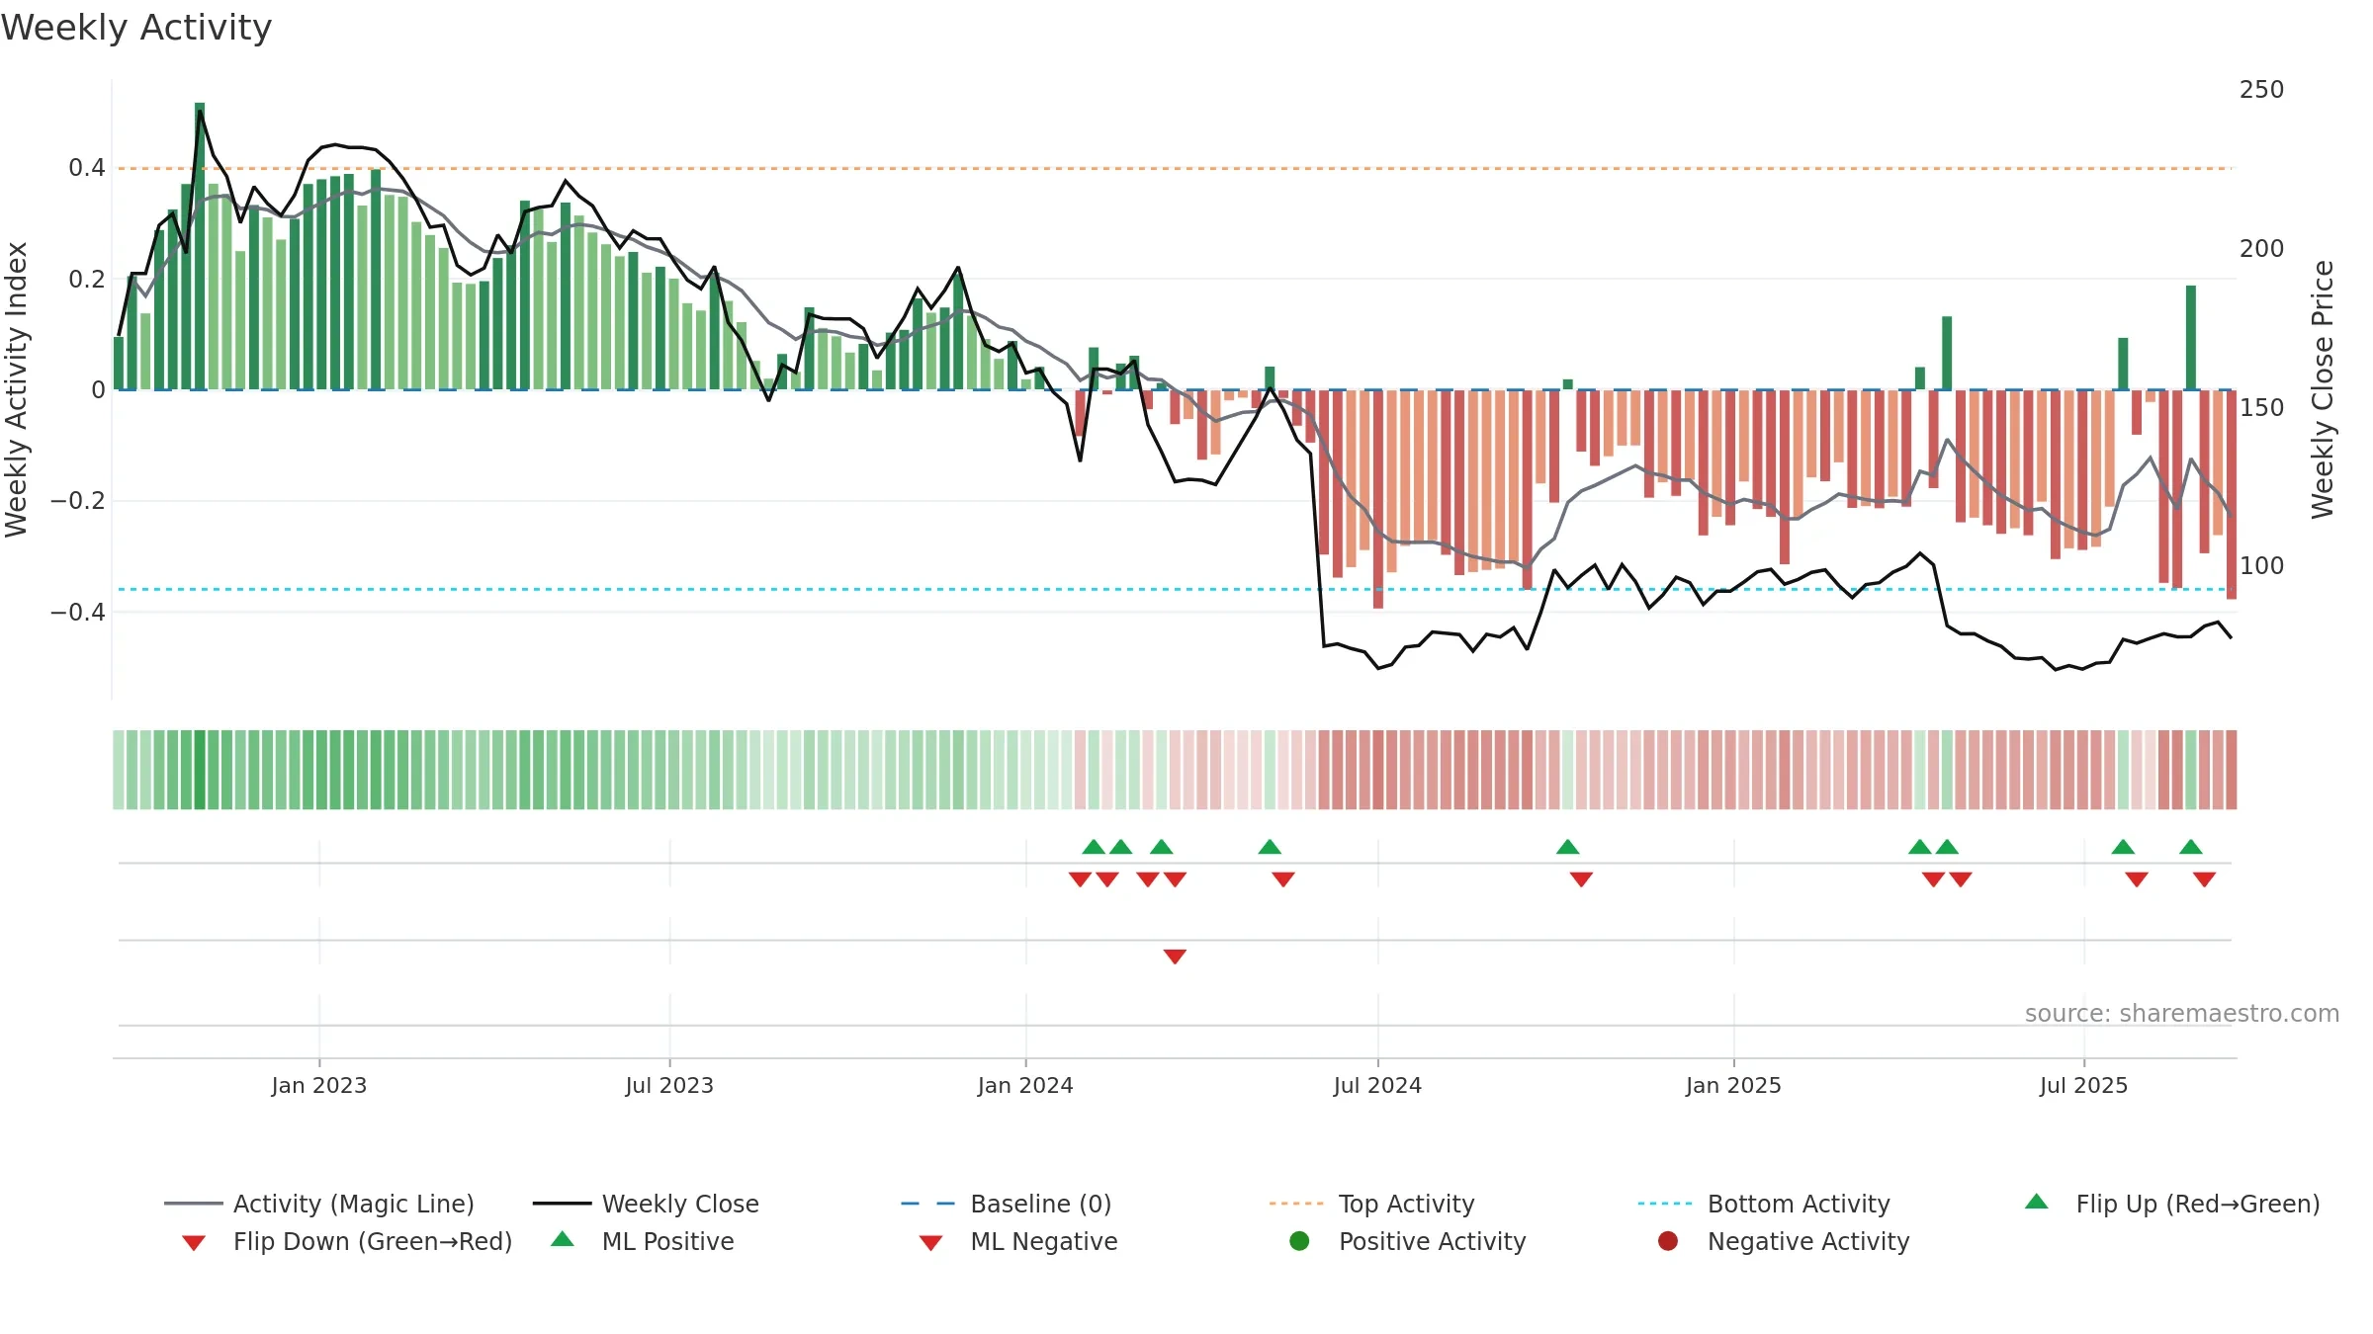Click the 0.2 tick on the activity axis
This screenshot has width=2373, height=1334.
pyautogui.click(x=87, y=279)
